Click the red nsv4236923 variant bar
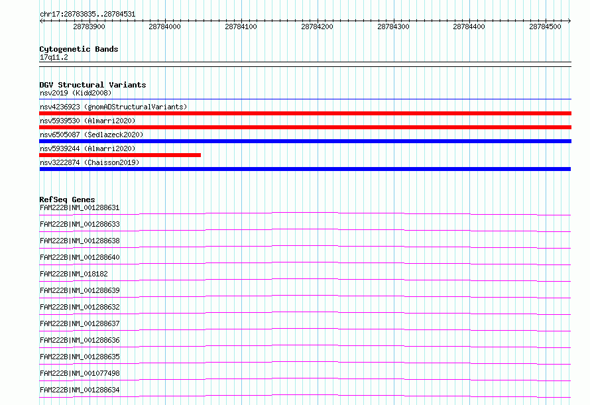Viewport: 590px width, 405px height. point(305,113)
